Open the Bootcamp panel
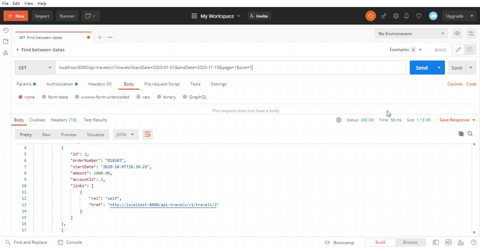This screenshot has width=480, height=248. tap(339, 242)
